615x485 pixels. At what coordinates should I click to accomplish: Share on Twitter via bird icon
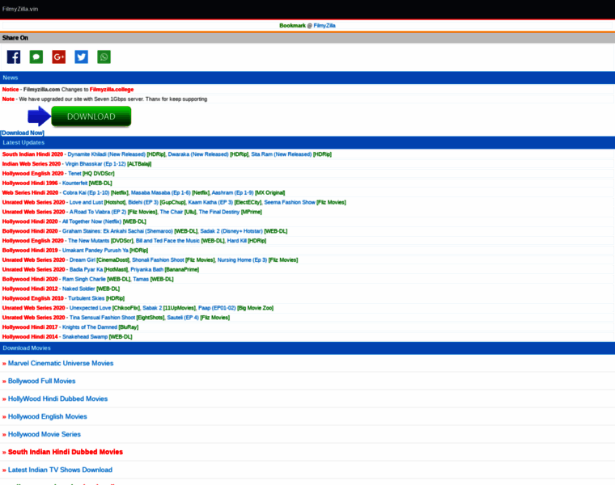(81, 57)
